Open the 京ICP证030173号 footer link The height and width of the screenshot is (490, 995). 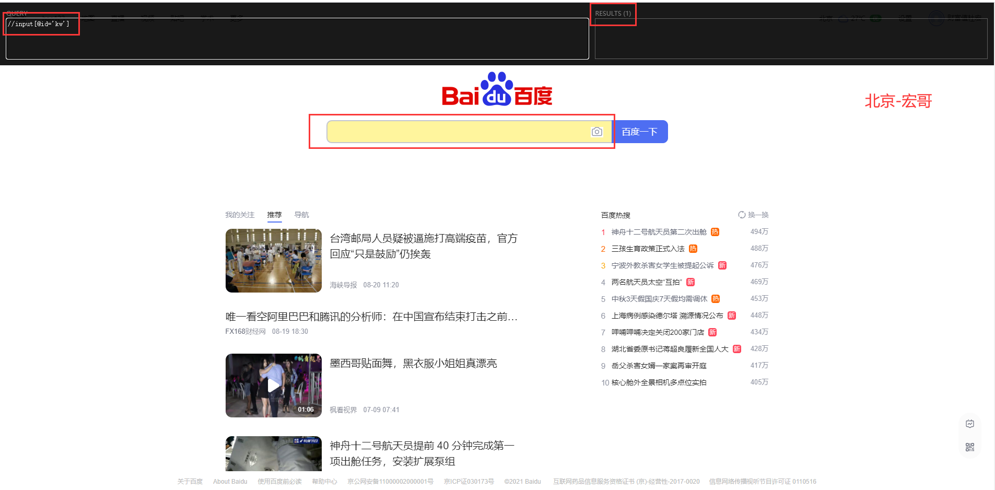[x=469, y=482]
